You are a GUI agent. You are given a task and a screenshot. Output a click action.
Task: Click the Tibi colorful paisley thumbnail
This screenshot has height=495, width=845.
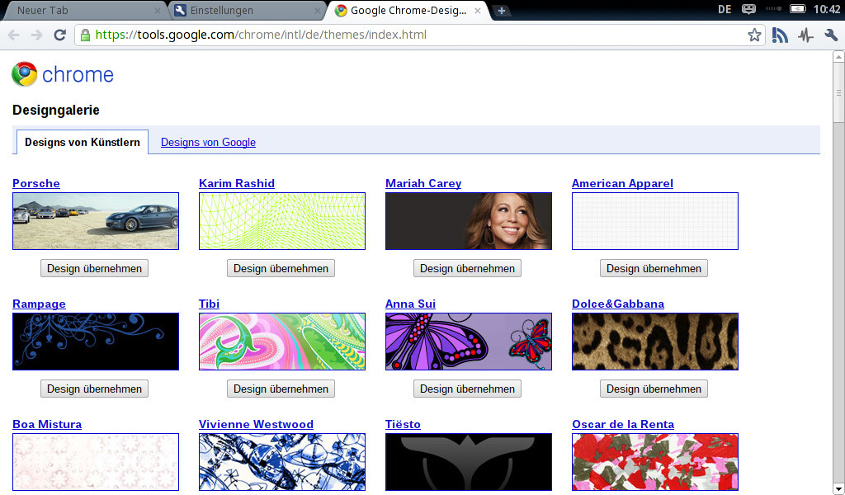(282, 342)
